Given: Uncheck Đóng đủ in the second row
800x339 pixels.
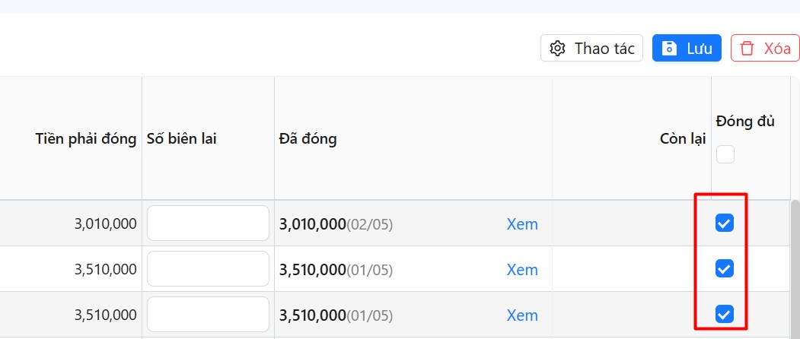Looking at the screenshot, I should (x=725, y=268).
